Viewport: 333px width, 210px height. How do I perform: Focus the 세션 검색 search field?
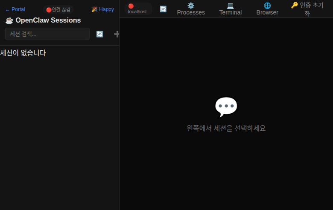click(47, 34)
